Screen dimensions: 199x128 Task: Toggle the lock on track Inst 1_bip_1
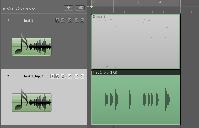point(63,76)
